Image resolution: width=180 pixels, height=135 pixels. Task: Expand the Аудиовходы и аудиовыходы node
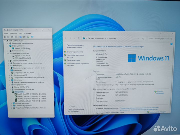coord(7,43)
